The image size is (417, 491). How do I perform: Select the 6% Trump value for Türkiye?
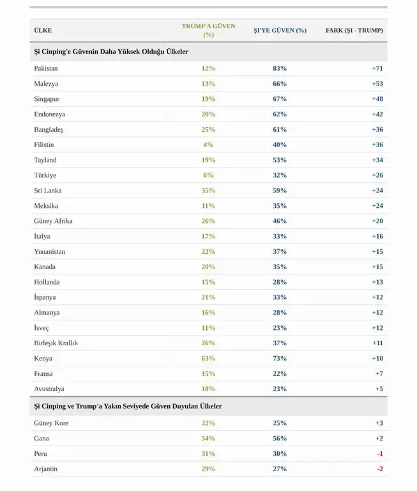208,175
